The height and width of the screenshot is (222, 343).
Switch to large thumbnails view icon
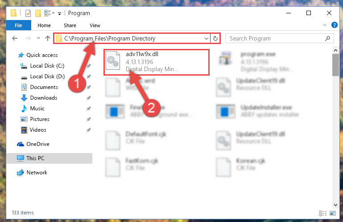click(x=332, y=213)
